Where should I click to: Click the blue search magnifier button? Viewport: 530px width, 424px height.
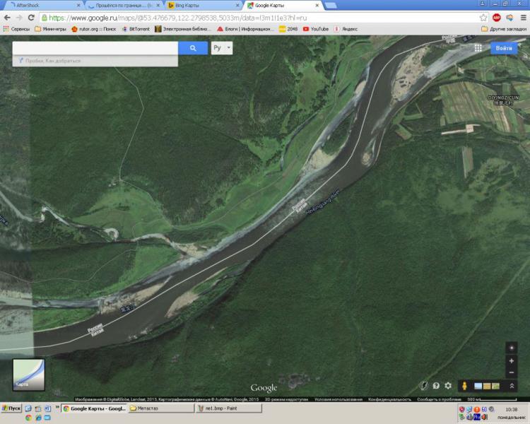(x=192, y=48)
